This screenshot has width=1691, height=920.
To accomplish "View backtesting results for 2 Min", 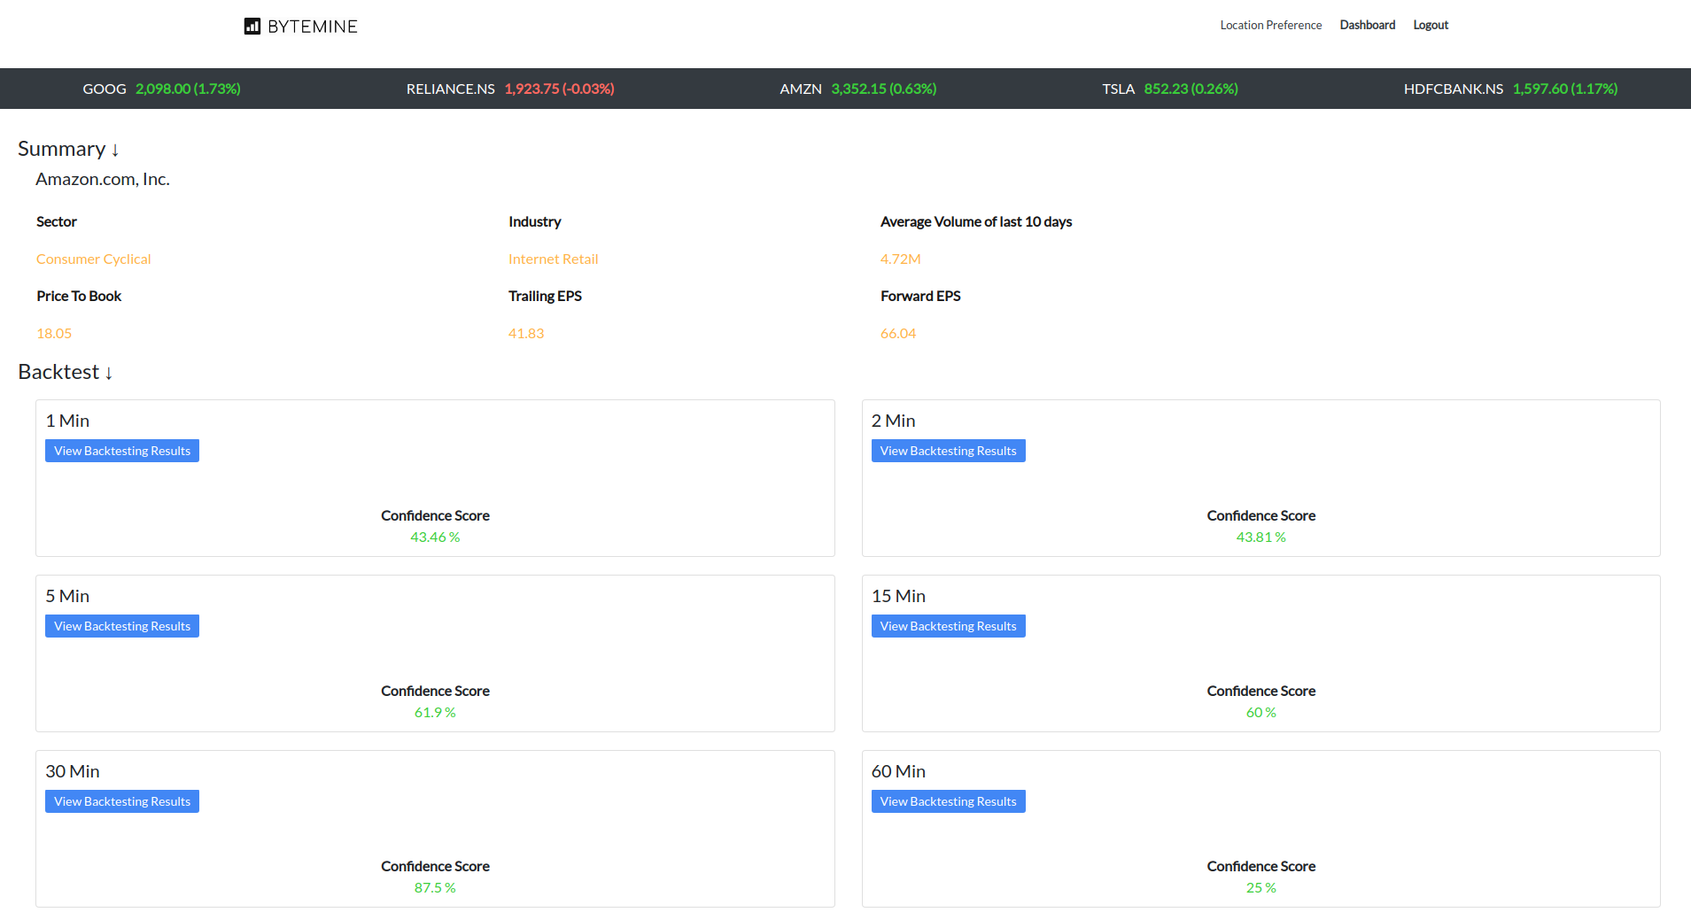I will pyautogui.click(x=948, y=451).
